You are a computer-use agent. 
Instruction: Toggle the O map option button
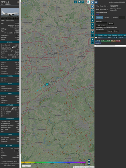coord(92,17)
